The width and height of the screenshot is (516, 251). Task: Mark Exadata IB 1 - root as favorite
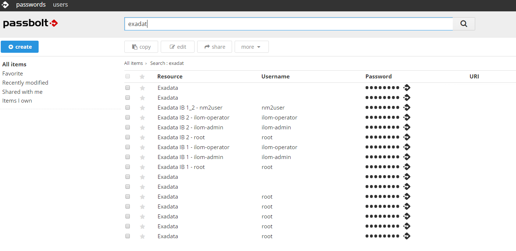click(x=142, y=167)
